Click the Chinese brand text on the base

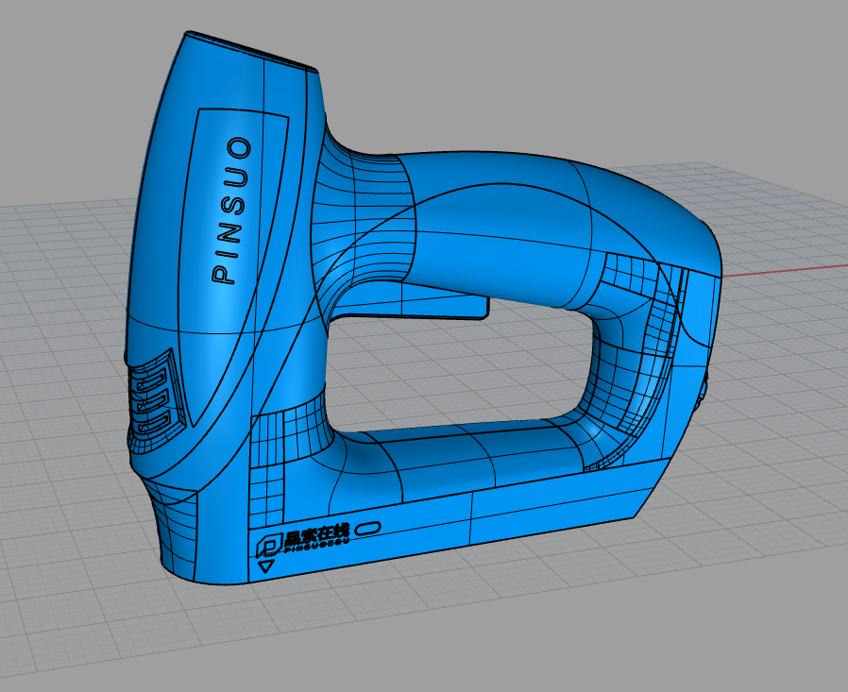tap(317, 535)
